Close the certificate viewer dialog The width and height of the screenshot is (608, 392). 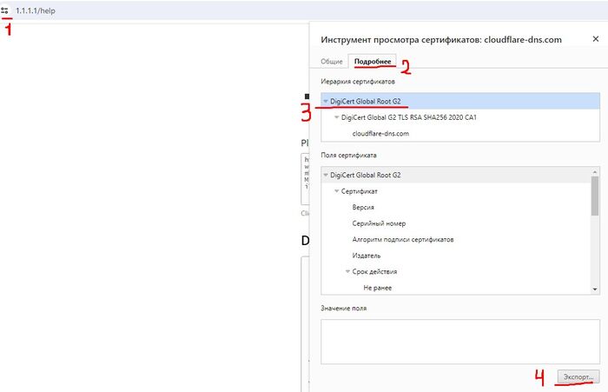click(x=595, y=39)
